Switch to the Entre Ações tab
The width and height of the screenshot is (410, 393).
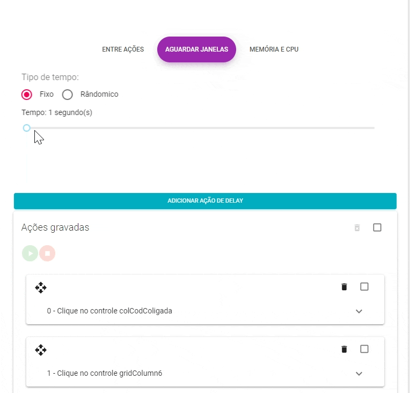123,49
